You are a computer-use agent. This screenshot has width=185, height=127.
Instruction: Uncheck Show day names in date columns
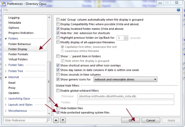coord(58,70)
